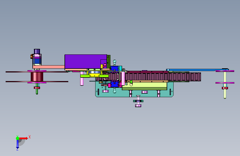The height and width of the screenshot is (156, 240).
Task: Select the red collar on the right reel shaft
Action: pyautogui.click(x=225, y=88)
